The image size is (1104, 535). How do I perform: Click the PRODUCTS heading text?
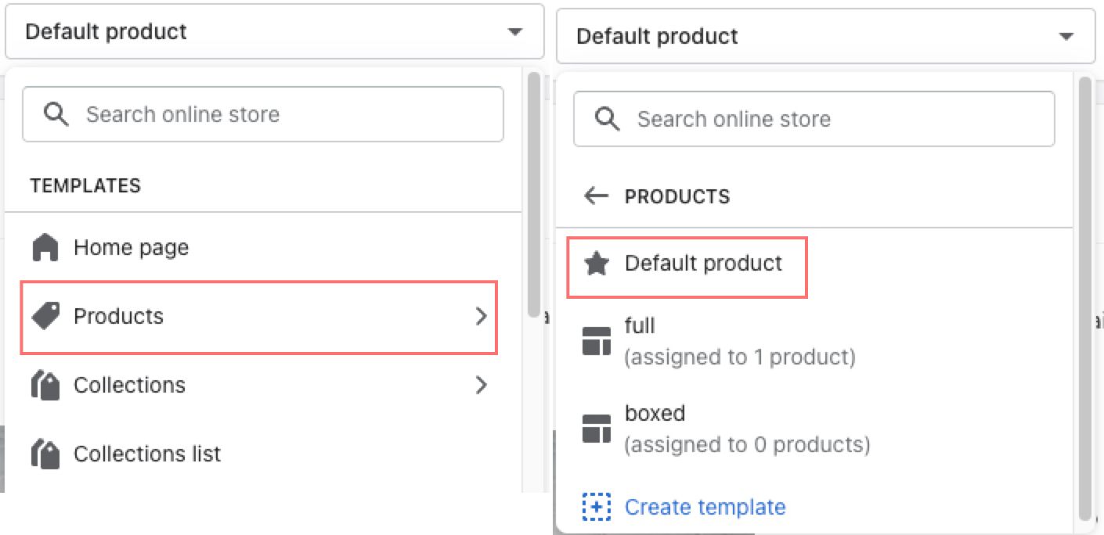coord(677,196)
